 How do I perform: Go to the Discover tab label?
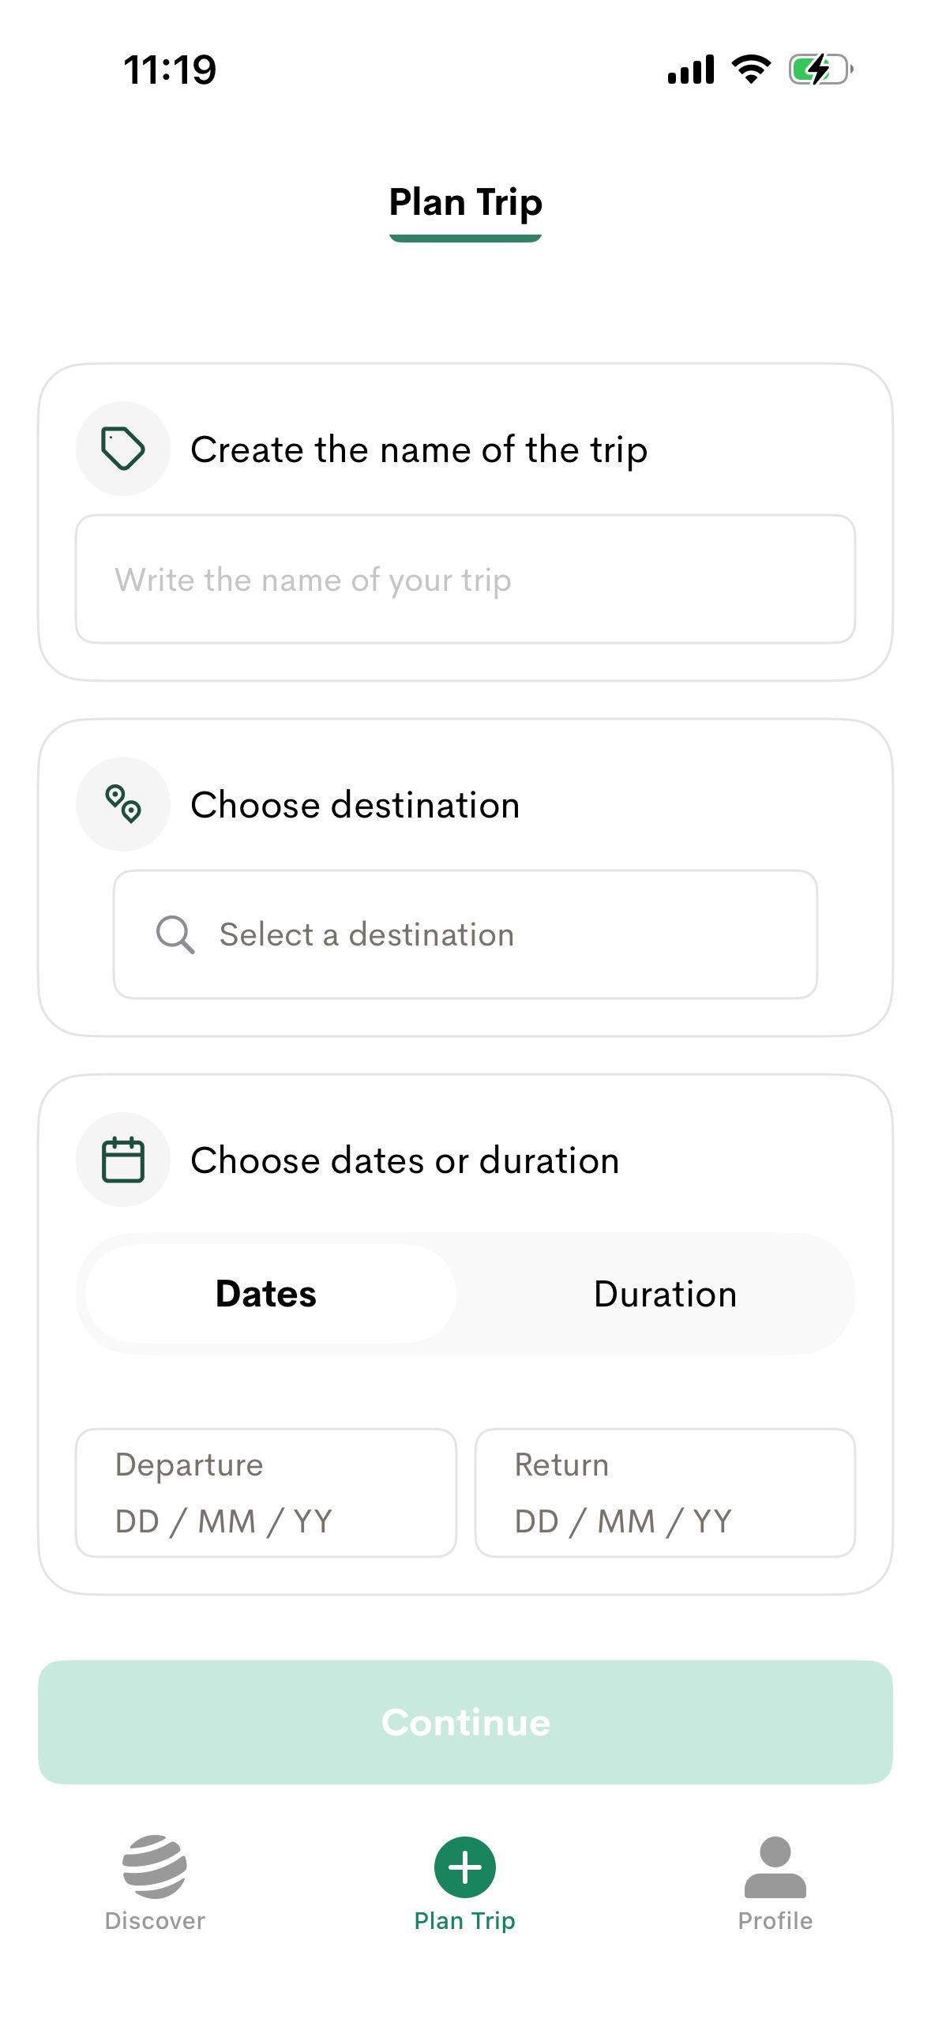click(x=155, y=1920)
